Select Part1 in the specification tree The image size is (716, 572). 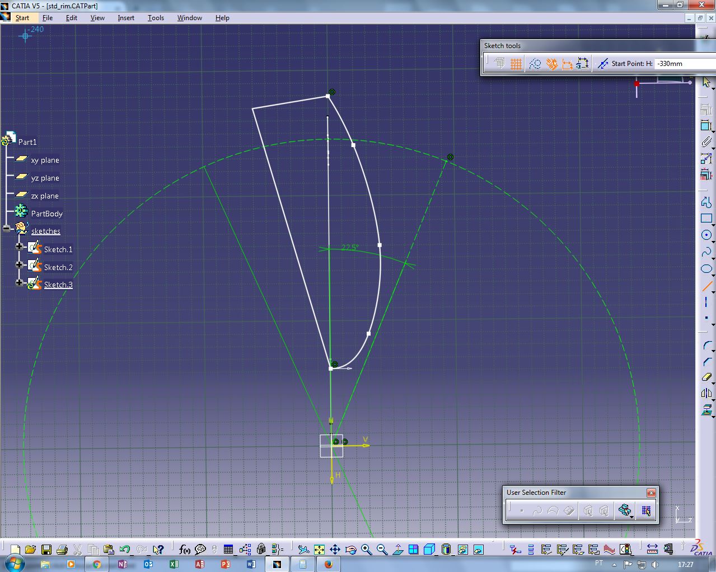27,142
